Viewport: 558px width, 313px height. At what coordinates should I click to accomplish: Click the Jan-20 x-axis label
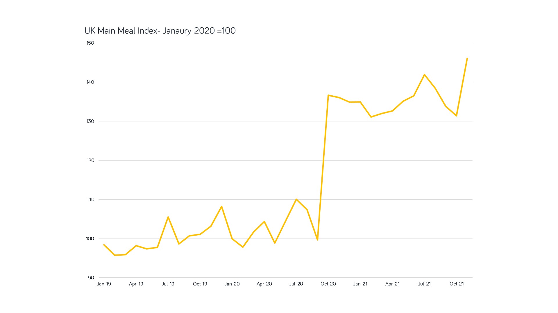pyautogui.click(x=232, y=284)
